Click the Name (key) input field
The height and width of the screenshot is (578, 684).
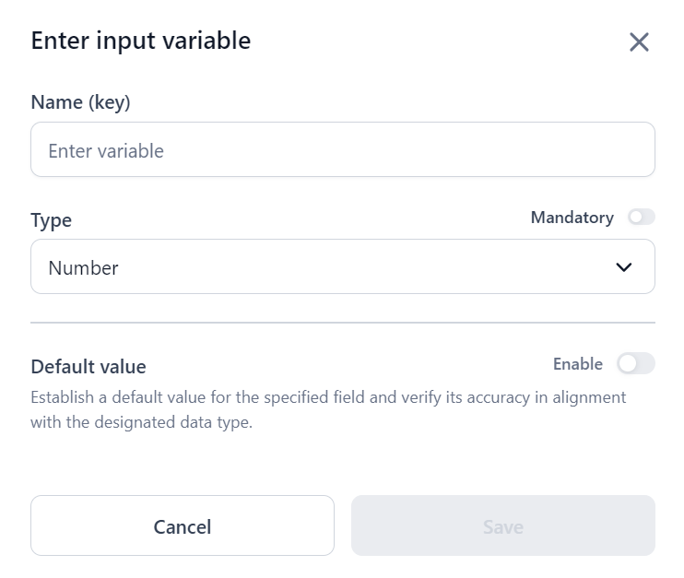pos(342,149)
